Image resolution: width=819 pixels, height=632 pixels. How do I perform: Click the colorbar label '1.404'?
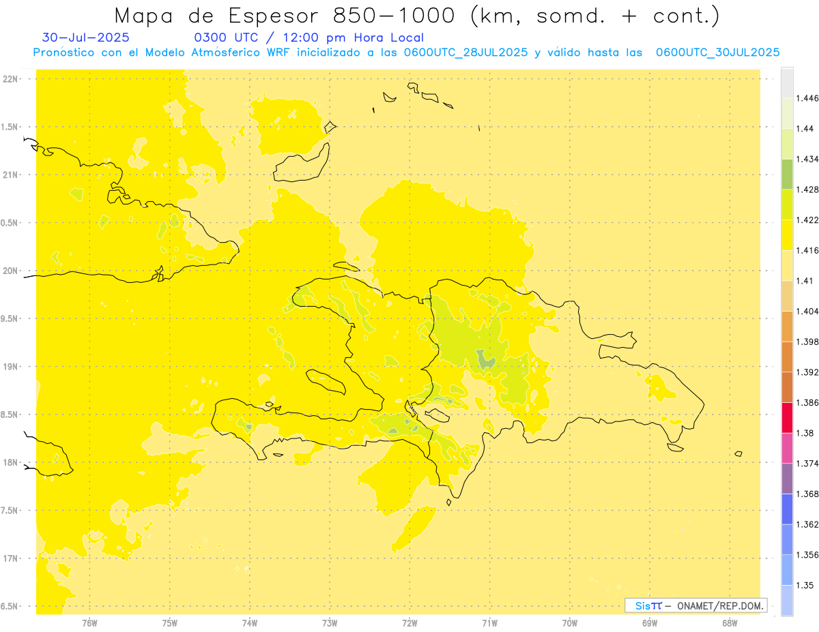[x=807, y=311]
